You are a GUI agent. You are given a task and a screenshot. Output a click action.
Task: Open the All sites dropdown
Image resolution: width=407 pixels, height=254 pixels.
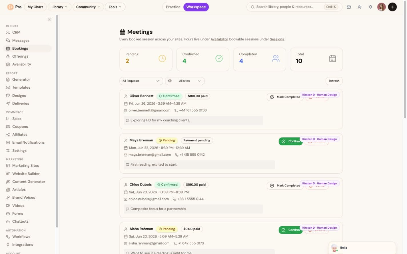[185, 81]
